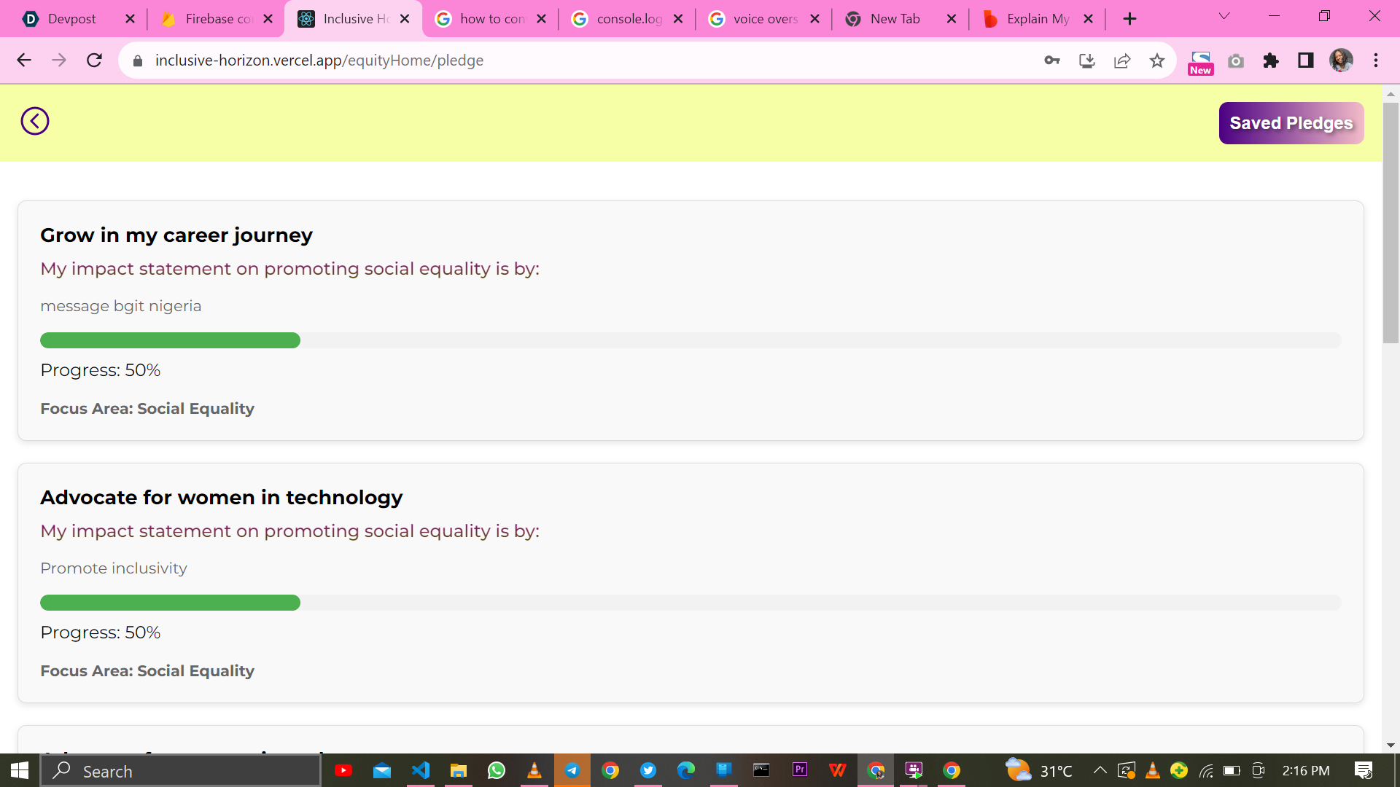Viewport: 1400px width, 787px height.
Task: Open Visual Studio Code from taskbar
Action: point(421,770)
